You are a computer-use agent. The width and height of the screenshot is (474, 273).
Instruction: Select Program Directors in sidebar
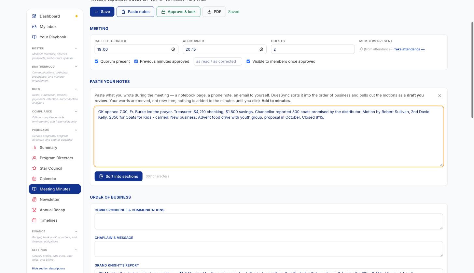point(55,158)
